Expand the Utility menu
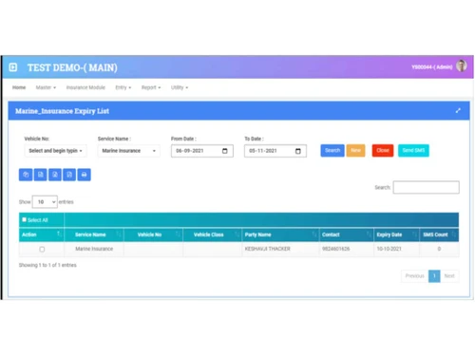Image resolution: width=475 pixels, height=356 pixels. (180, 87)
